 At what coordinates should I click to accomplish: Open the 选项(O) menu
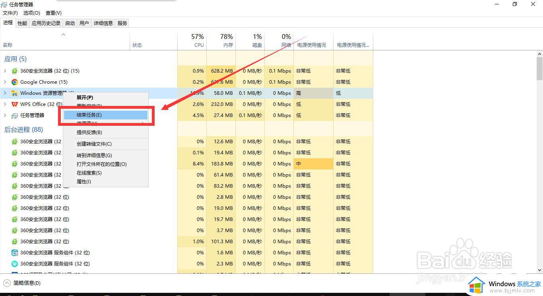pos(32,13)
